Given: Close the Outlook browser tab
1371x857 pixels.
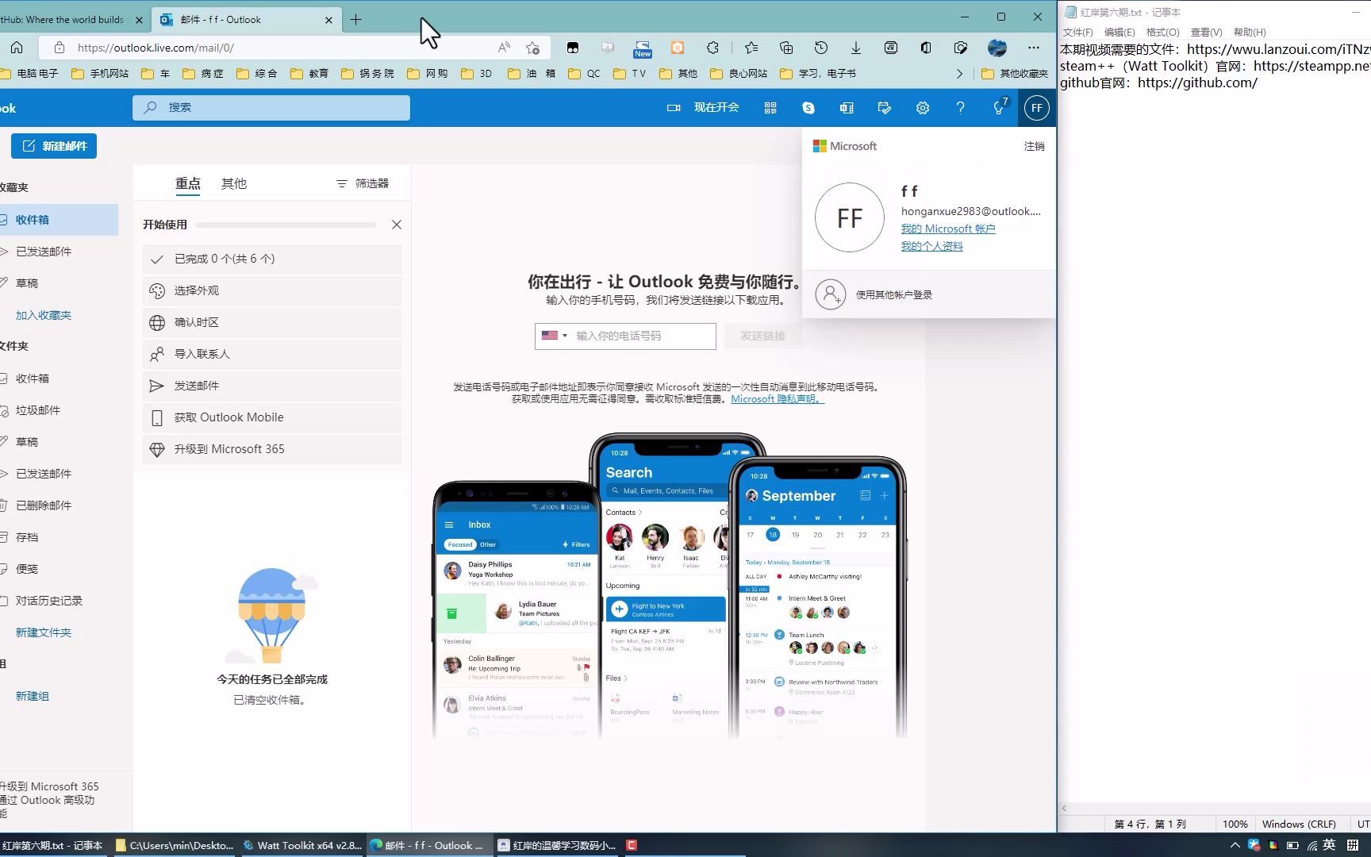Looking at the screenshot, I should 328,20.
